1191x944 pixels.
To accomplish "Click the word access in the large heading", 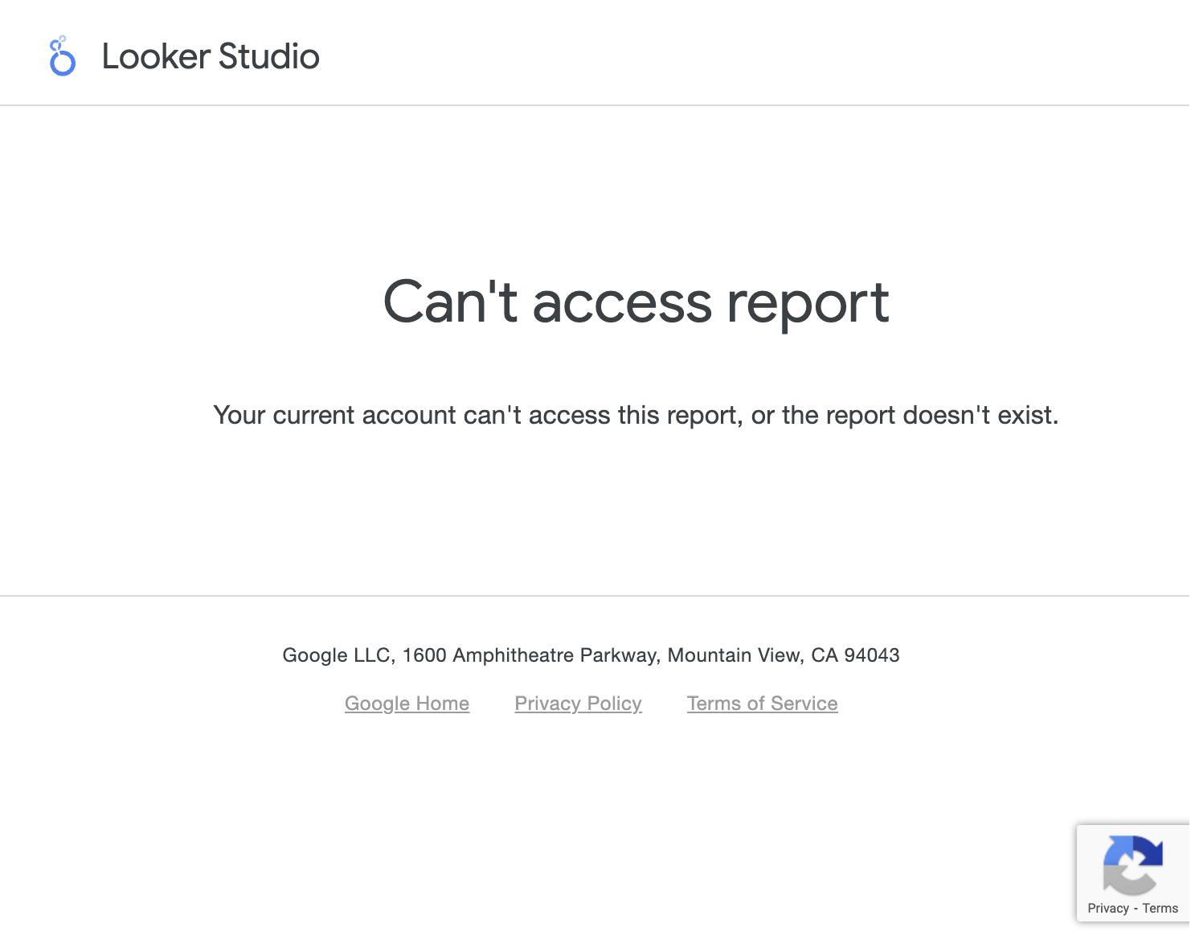I will [622, 303].
